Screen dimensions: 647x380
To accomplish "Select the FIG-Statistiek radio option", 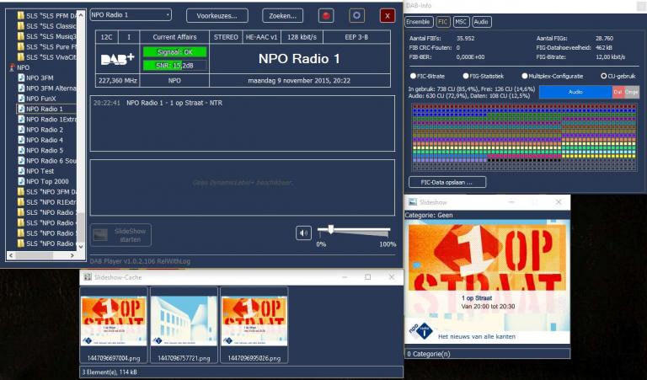I will [466, 76].
